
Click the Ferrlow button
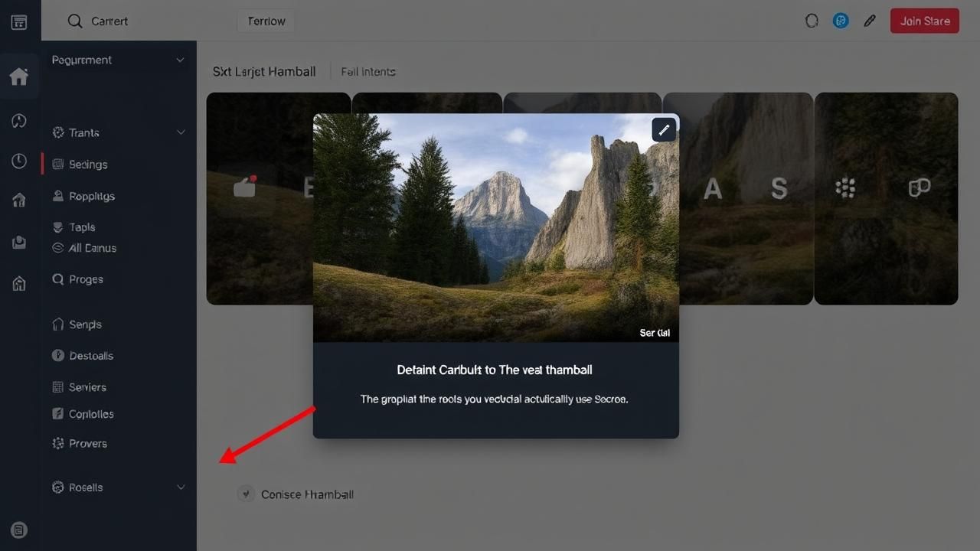click(266, 21)
